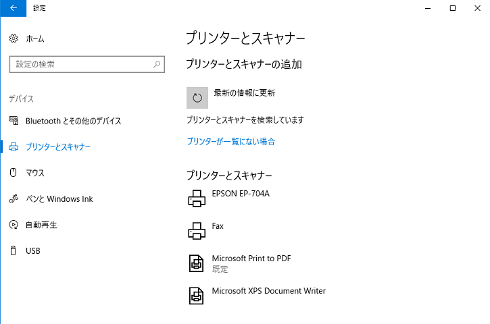Select the Microsoft XPS Document Writer entry
This screenshot has height=324, width=490.
(x=258, y=296)
